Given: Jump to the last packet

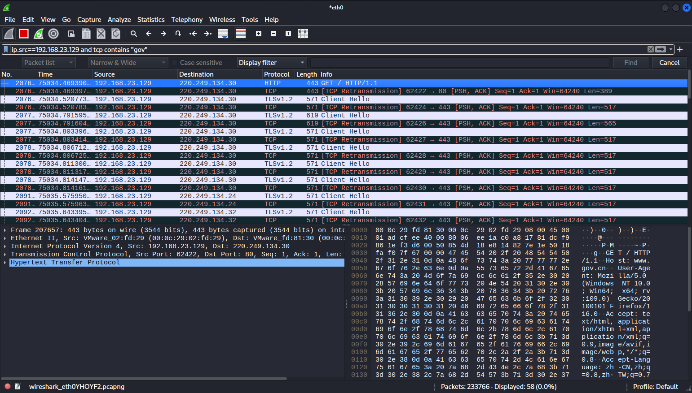Looking at the screenshot, I should pos(208,34).
